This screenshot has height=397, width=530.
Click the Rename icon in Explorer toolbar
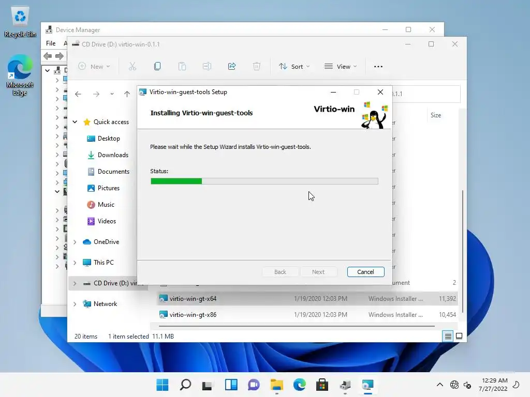pyautogui.click(x=207, y=67)
